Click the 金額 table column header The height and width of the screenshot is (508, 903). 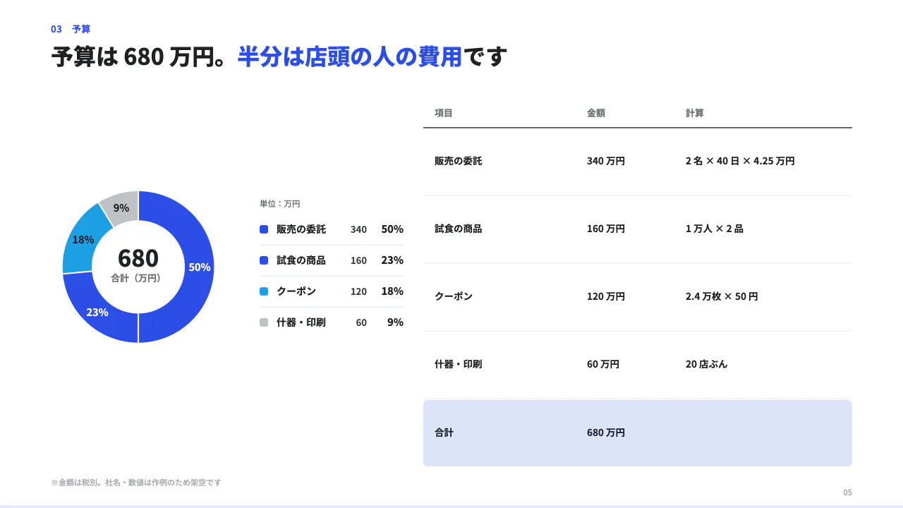click(596, 113)
